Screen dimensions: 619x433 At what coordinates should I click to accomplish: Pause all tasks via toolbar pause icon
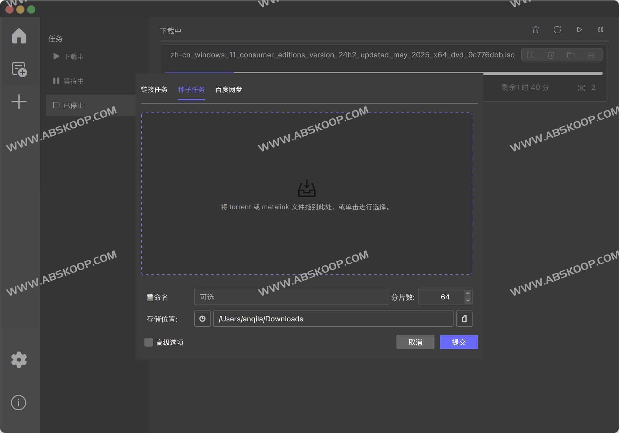(601, 30)
